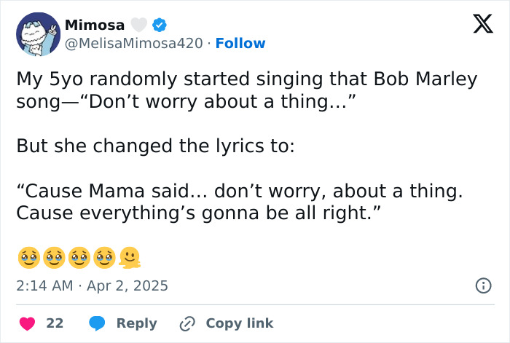Image resolution: width=510 pixels, height=343 pixels.
Task: Open Mimosa's profile picture
Action: click(38, 34)
